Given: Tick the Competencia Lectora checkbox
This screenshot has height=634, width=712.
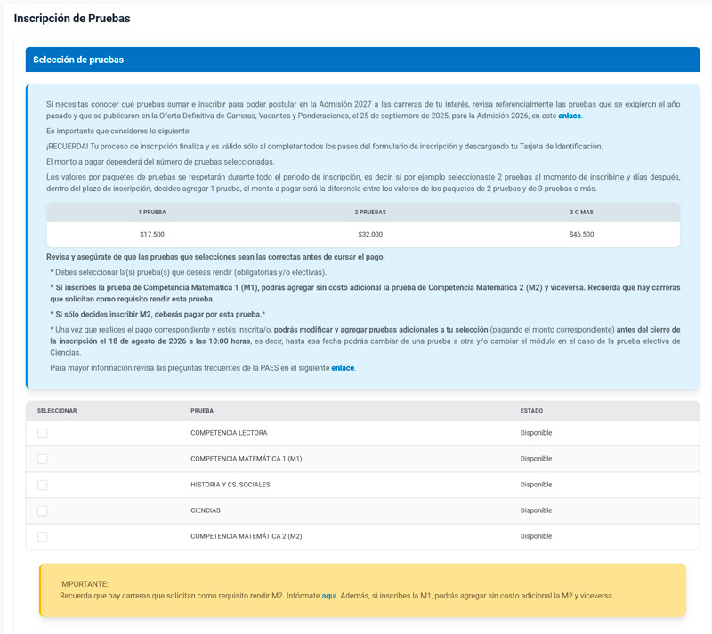Looking at the screenshot, I should pyautogui.click(x=42, y=433).
